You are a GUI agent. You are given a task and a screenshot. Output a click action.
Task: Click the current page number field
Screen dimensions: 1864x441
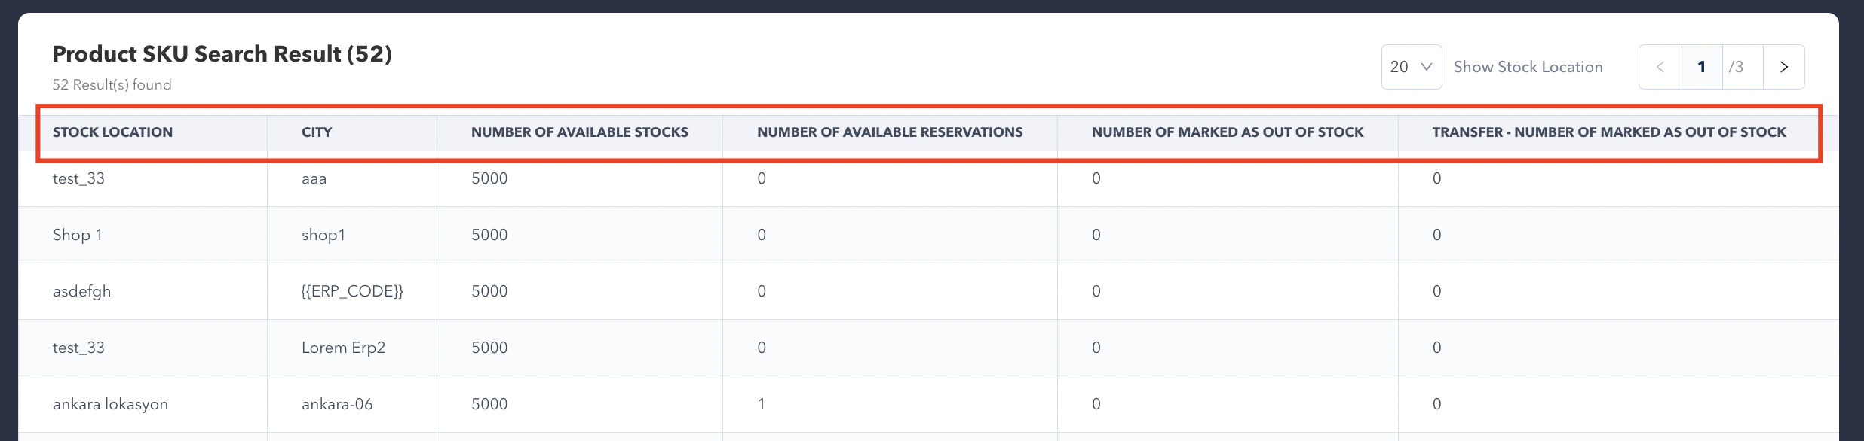(x=1701, y=67)
